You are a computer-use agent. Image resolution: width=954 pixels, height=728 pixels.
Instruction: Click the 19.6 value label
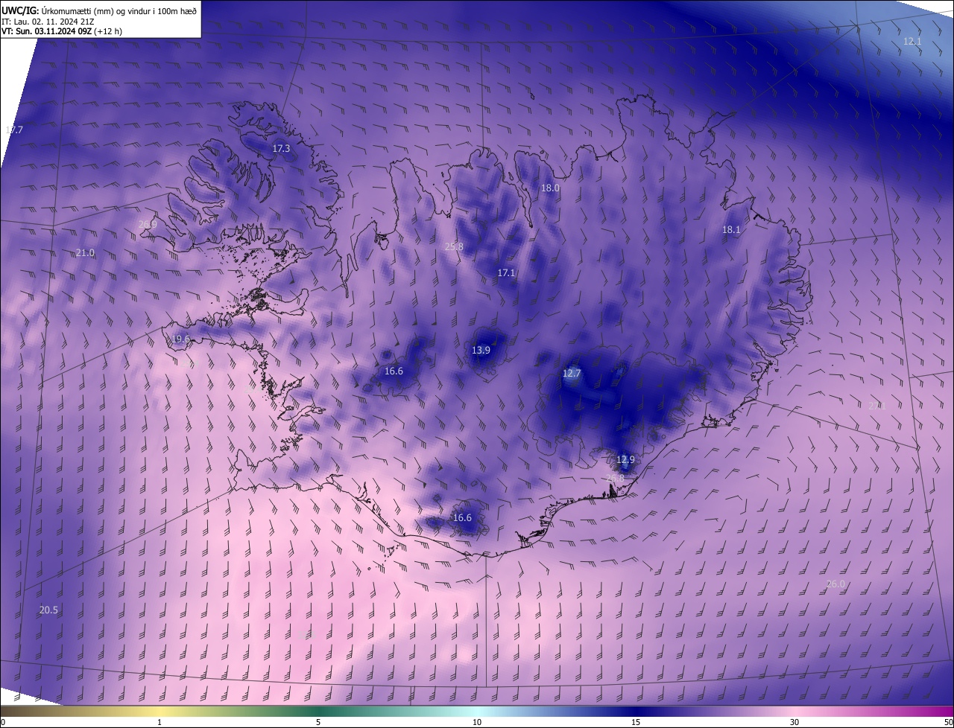[x=181, y=339]
